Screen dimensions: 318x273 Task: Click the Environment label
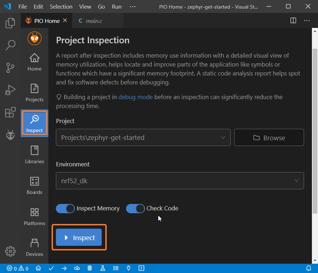[73, 164]
